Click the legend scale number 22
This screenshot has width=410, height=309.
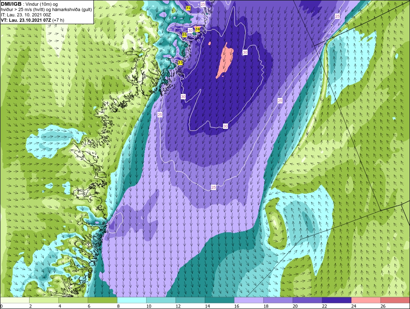click(x=324, y=306)
